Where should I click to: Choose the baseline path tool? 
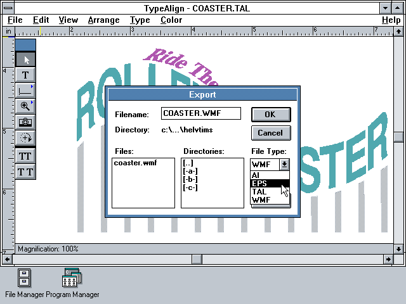click(25, 91)
